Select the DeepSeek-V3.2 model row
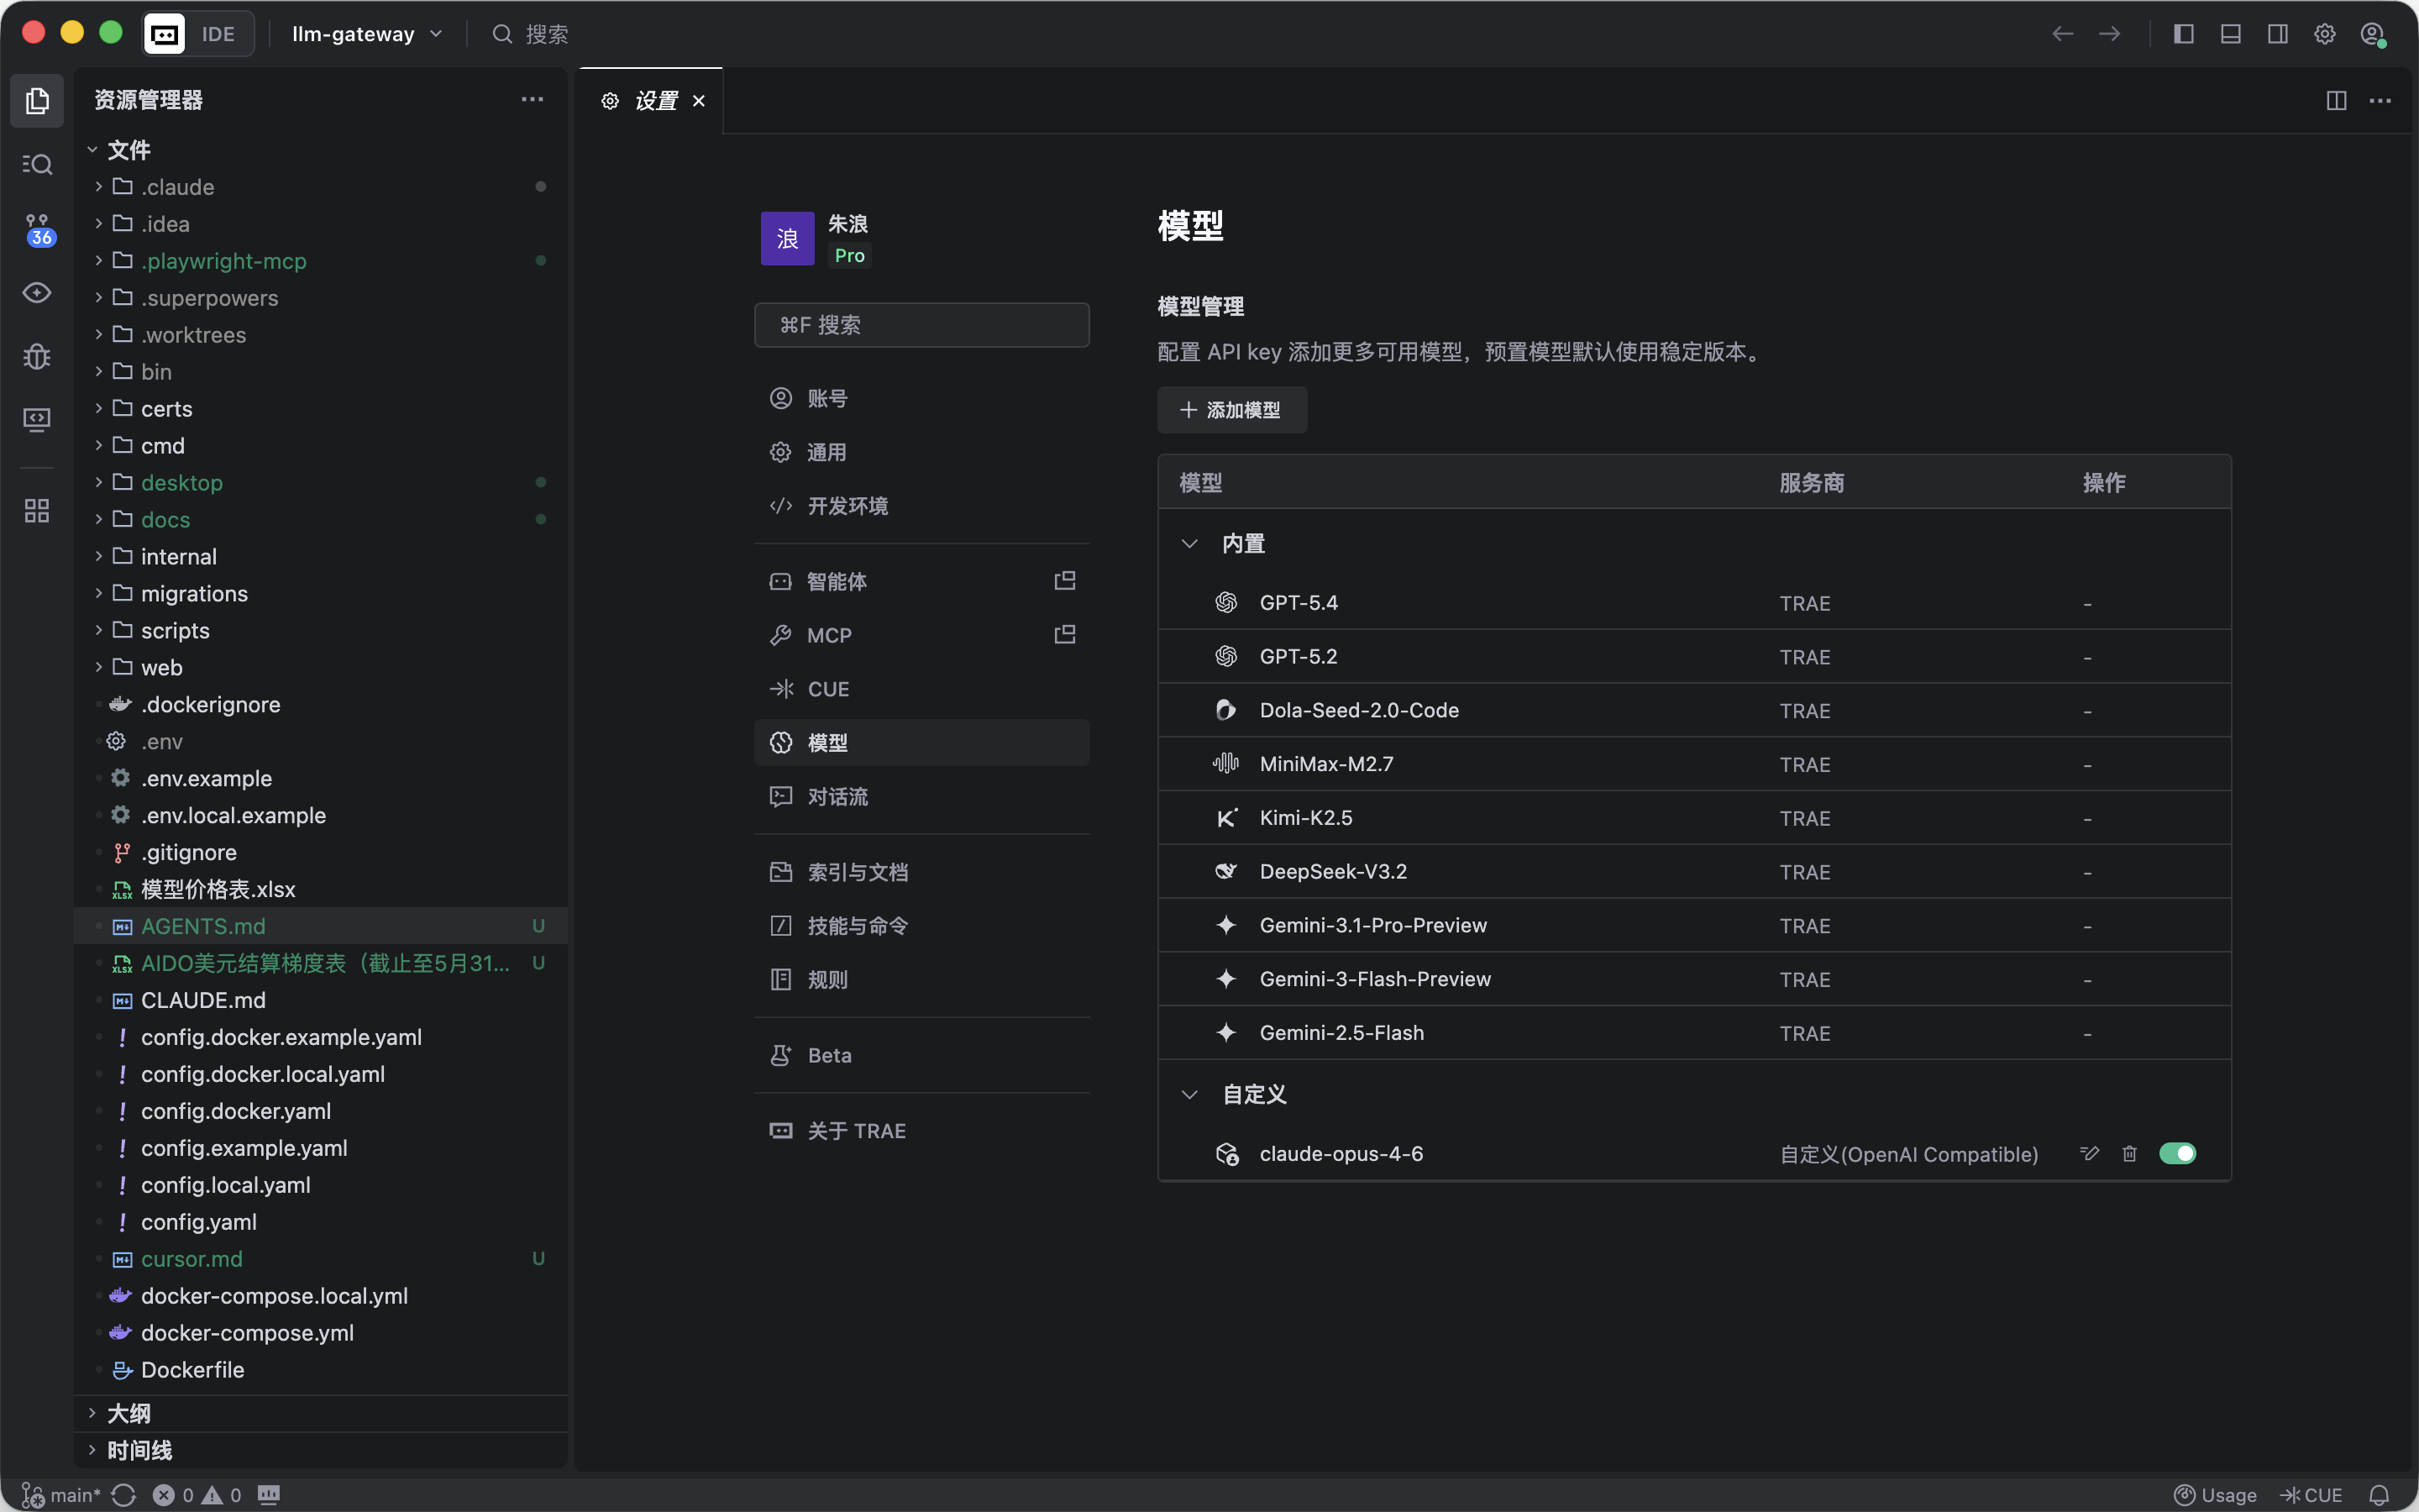Viewport: 2419px width, 1512px height. 1693,871
